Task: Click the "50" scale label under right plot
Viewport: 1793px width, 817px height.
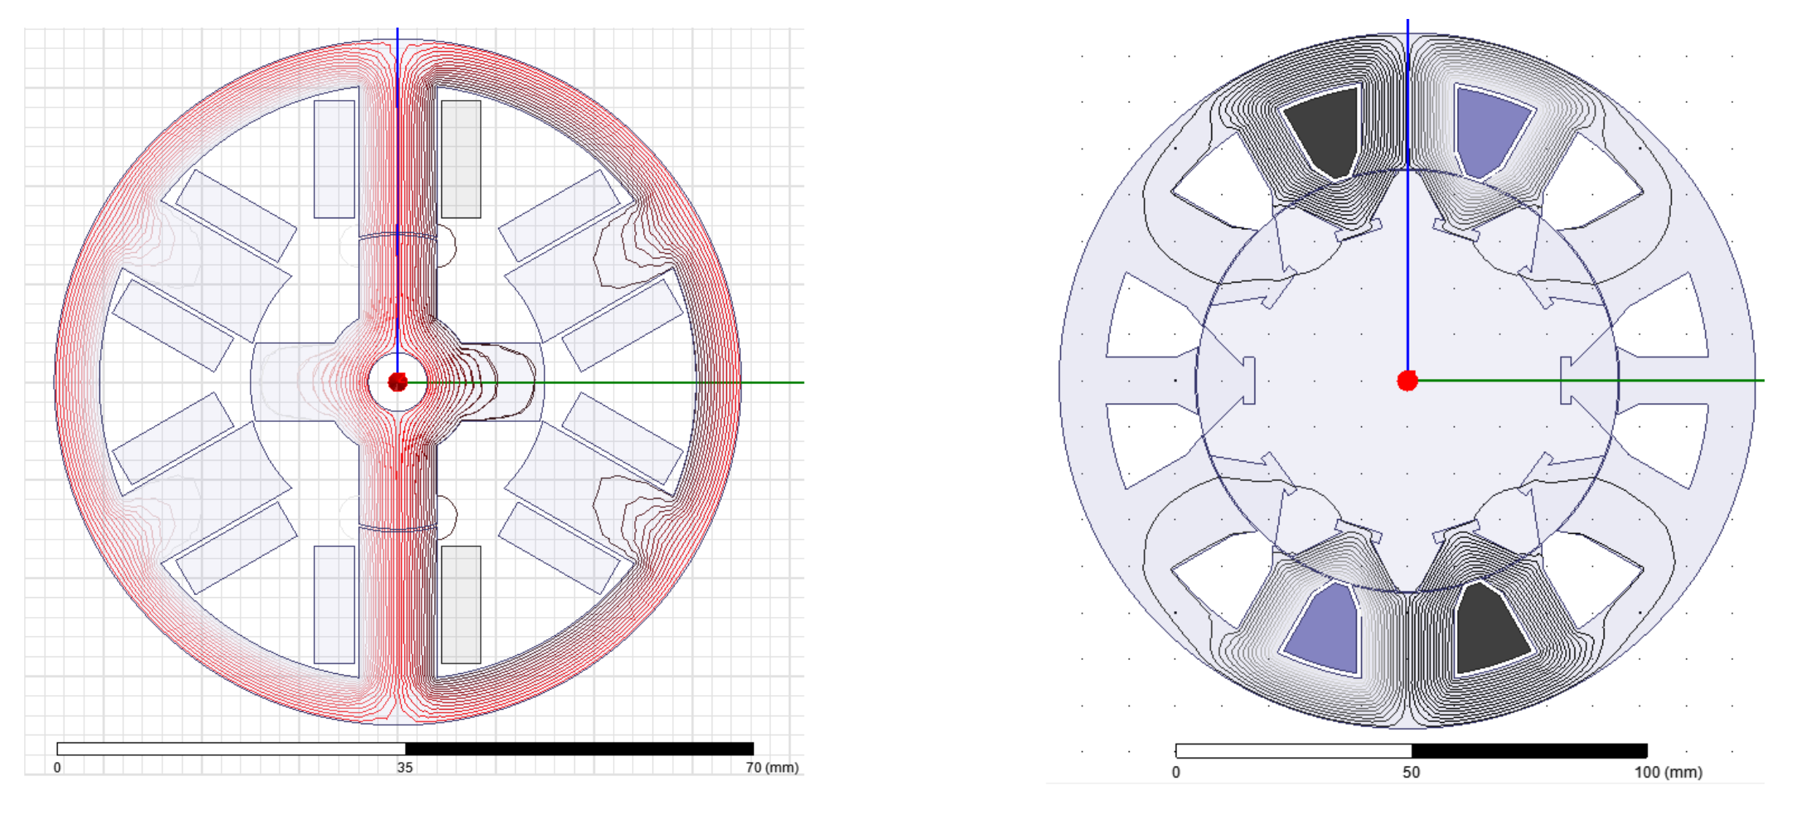Action: (x=1411, y=772)
